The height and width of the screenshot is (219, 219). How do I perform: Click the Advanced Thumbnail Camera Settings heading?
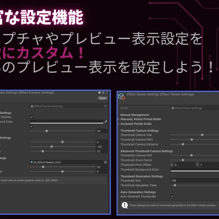point(147,151)
